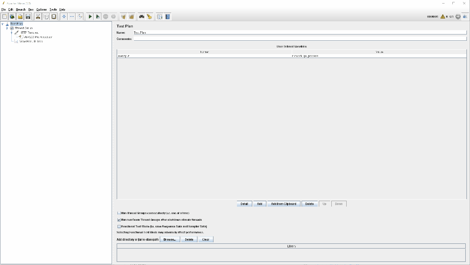This screenshot has width=470, height=265.
Task: Click the Copy toolbar icon
Action: (46, 16)
